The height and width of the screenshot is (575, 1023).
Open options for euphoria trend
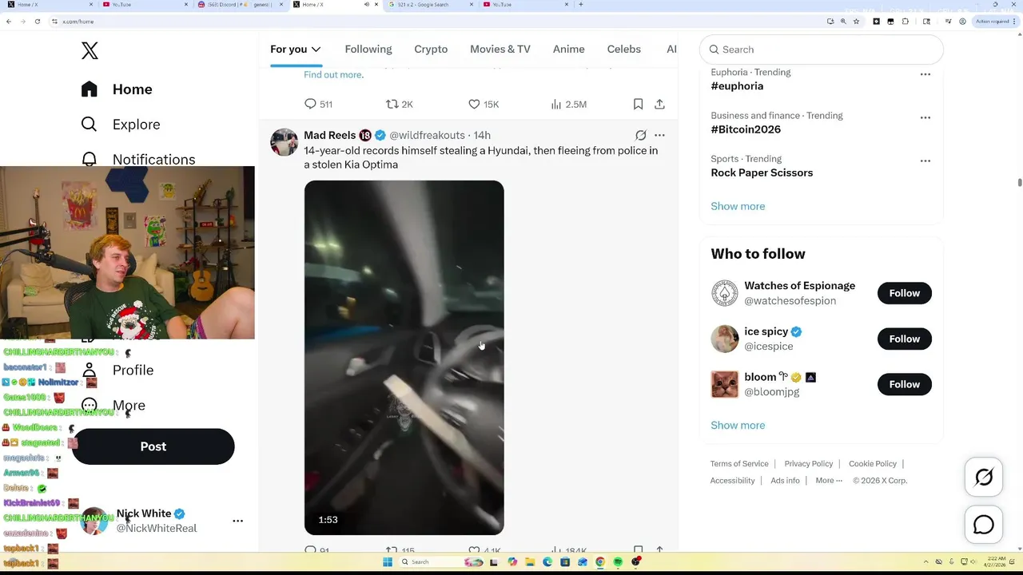pyautogui.click(x=925, y=74)
